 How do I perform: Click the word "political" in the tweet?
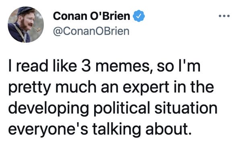[x=122, y=108]
